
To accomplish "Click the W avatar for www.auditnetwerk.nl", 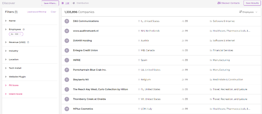I will pyautogui.click(x=67, y=31).
